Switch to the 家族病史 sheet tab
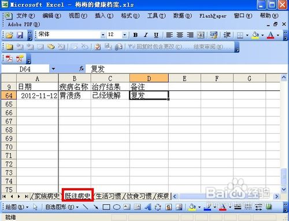Viewport: 289px width, 221px height. (x=47, y=196)
